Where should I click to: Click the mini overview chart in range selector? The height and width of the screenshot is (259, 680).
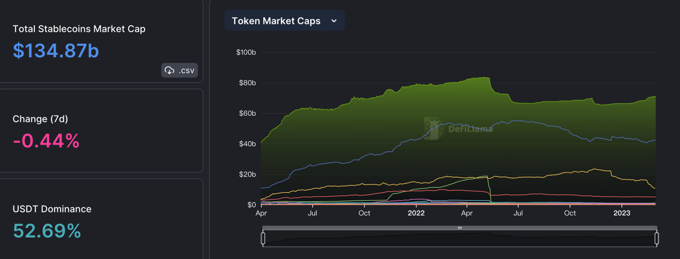(460, 239)
